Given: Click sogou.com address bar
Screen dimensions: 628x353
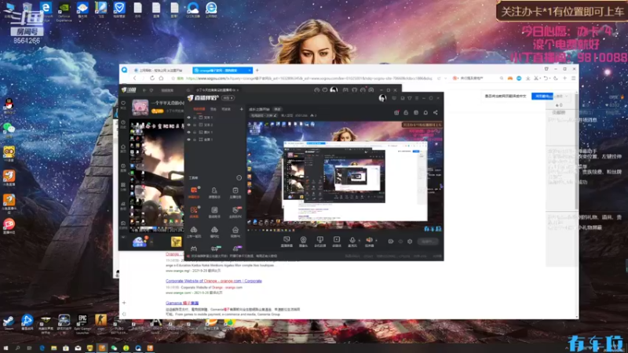Looking at the screenshot, I should click(x=309, y=78).
